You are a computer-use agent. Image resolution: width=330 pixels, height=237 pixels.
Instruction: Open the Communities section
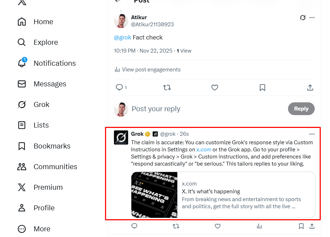(x=21, y=166)
